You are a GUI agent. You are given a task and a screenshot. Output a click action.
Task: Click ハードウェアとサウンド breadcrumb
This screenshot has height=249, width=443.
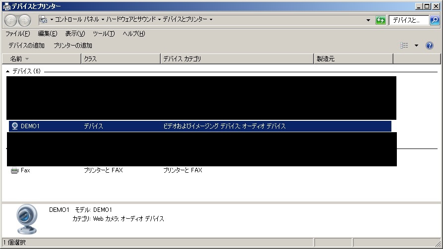click(131, 19)
